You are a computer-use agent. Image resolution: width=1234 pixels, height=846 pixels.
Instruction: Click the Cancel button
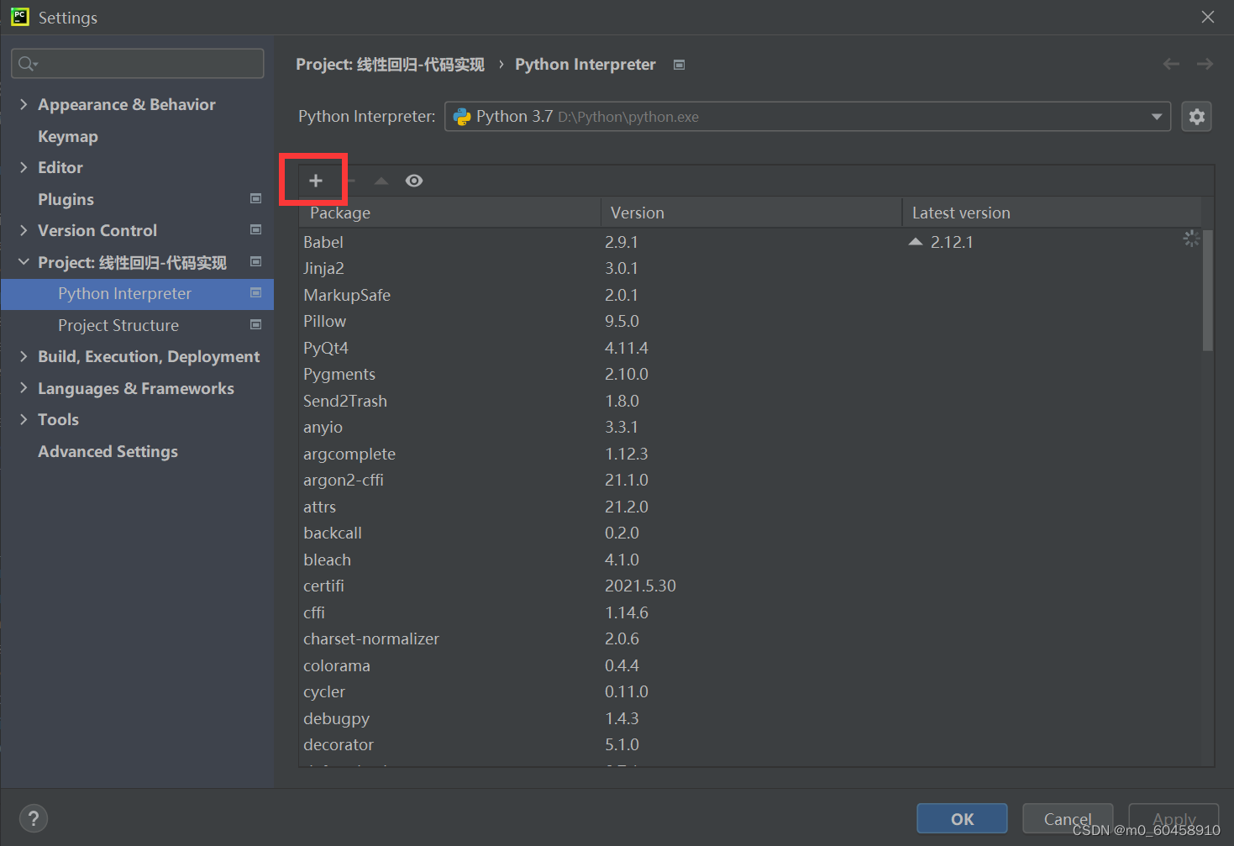click(x=1068, y=819)
